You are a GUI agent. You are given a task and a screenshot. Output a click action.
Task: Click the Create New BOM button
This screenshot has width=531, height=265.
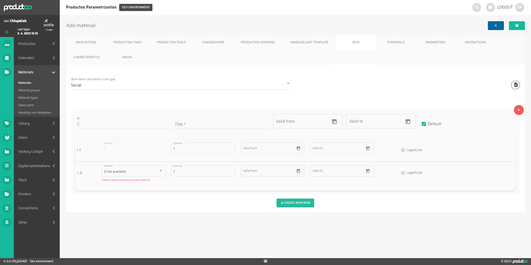(295, 203)
